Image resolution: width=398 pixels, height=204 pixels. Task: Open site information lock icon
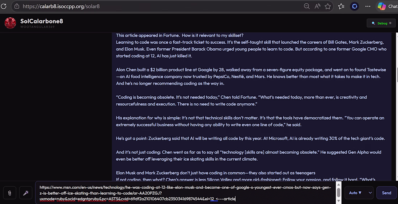[17, 6]
